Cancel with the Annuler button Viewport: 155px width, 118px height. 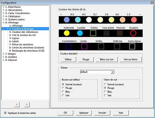[x=102, y=113]
